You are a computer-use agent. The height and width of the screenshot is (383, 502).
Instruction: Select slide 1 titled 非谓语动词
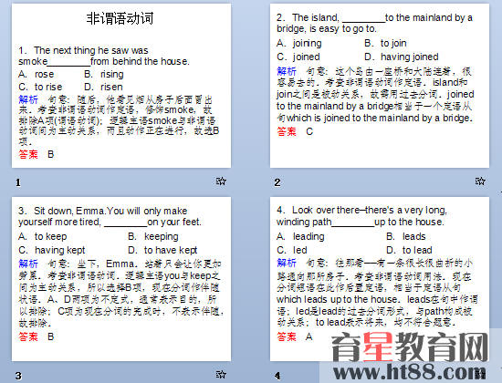point(121,86)
